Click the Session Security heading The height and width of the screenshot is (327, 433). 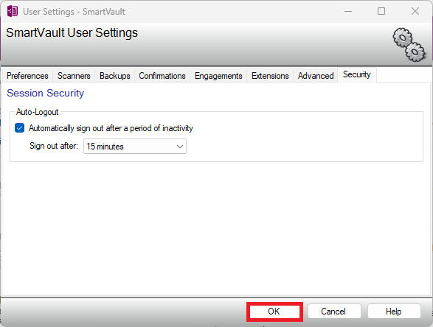tap(45, 93)
